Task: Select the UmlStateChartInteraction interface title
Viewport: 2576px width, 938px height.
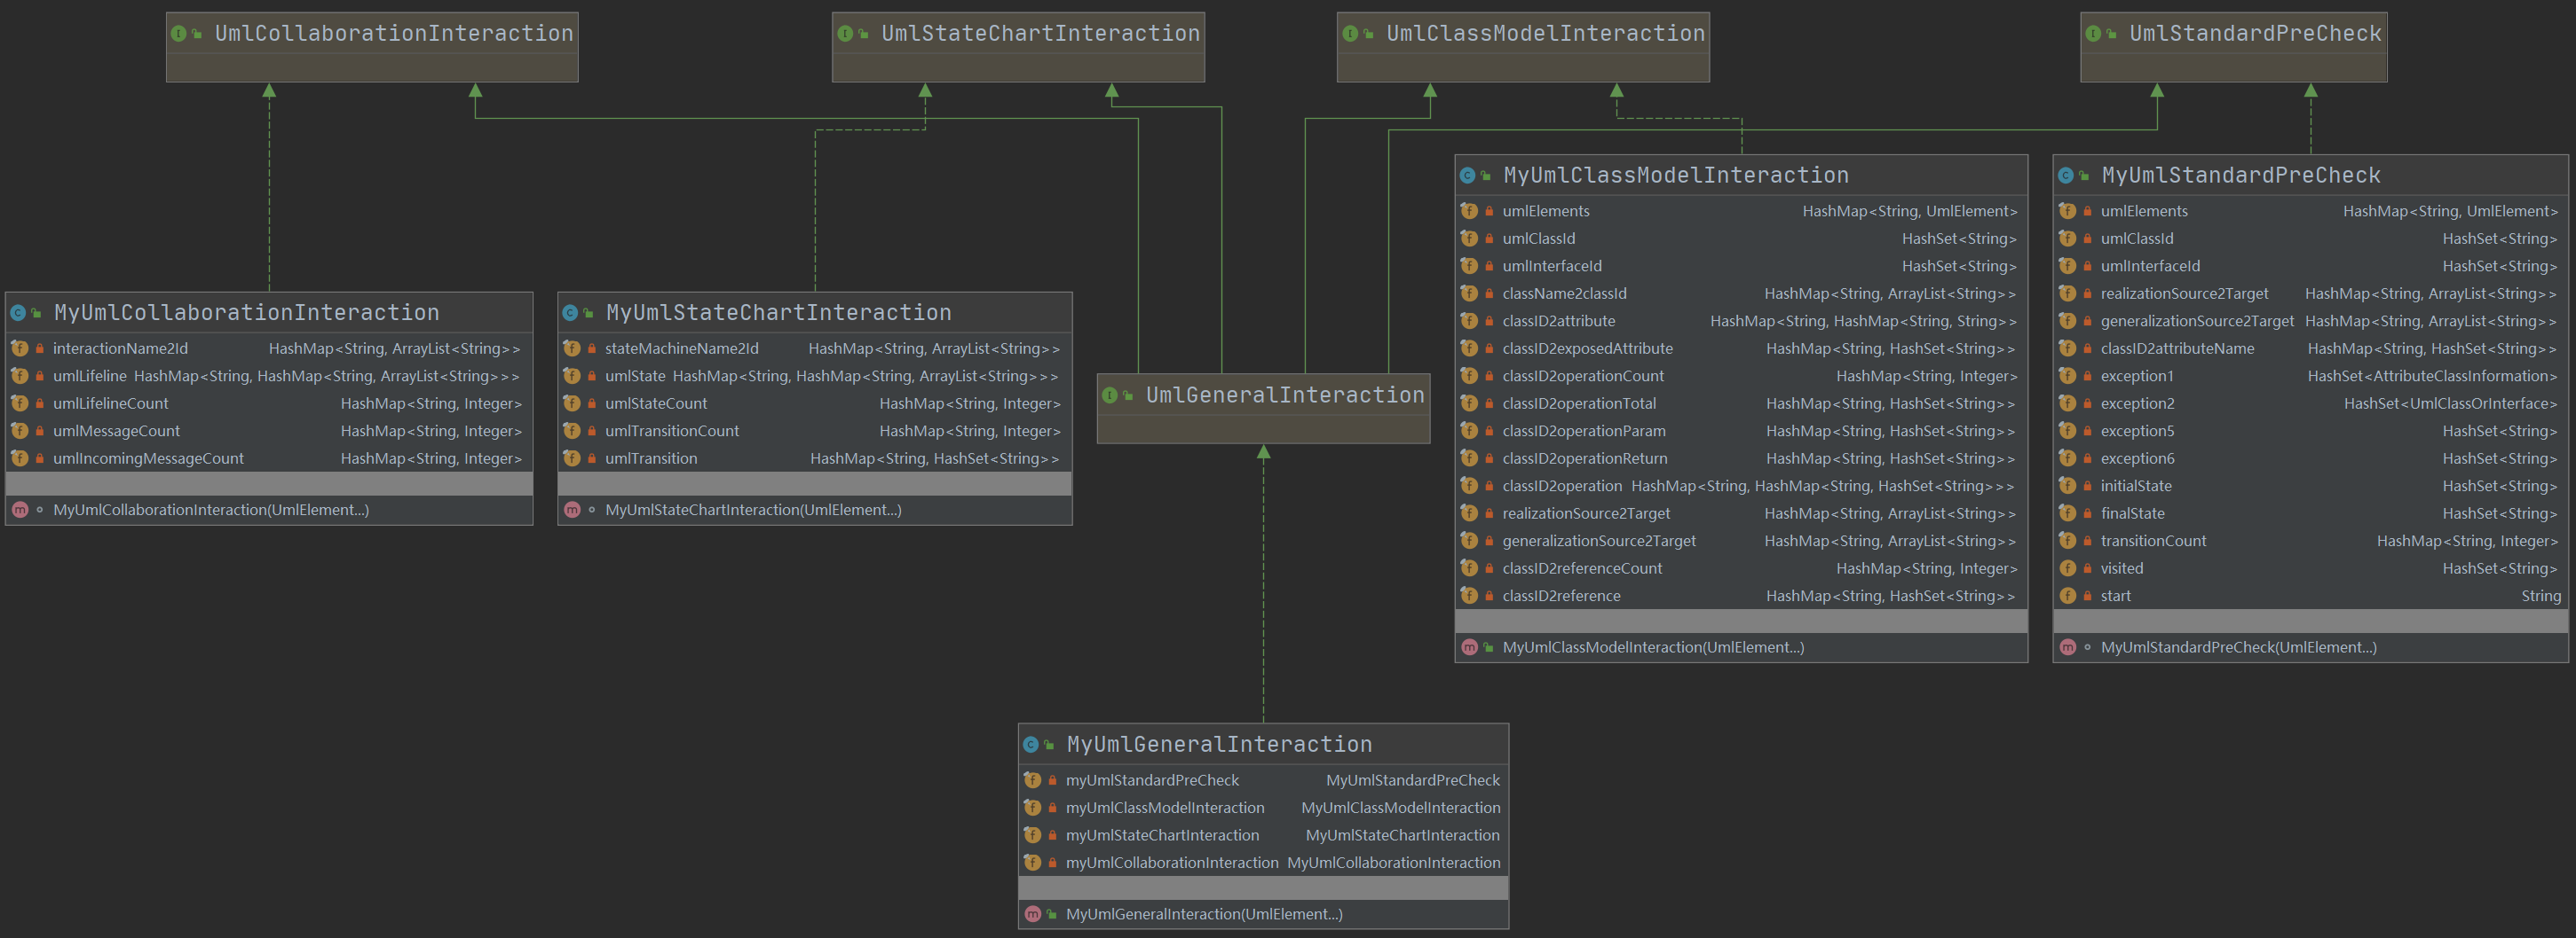Action: click(x=1040, y=34)
